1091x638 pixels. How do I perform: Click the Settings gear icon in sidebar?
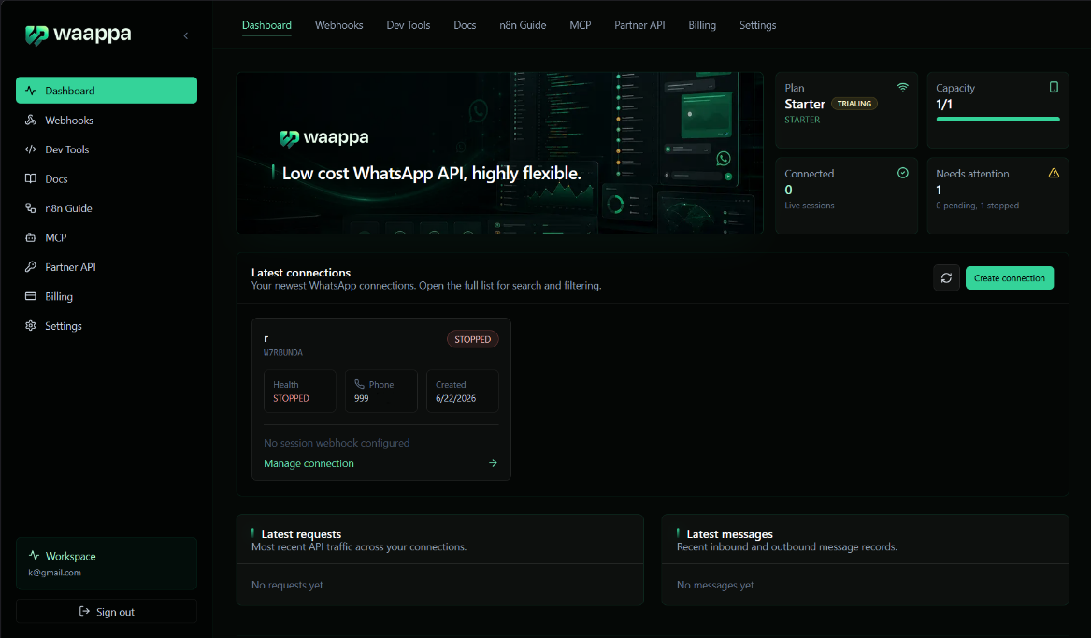[x=31, y=325]
